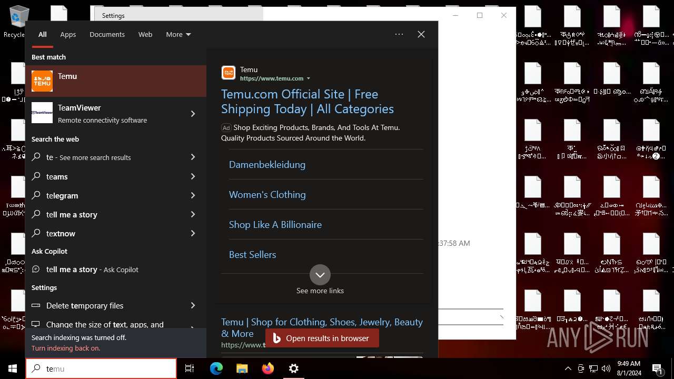Close the Settings window

tap(504, 15)
